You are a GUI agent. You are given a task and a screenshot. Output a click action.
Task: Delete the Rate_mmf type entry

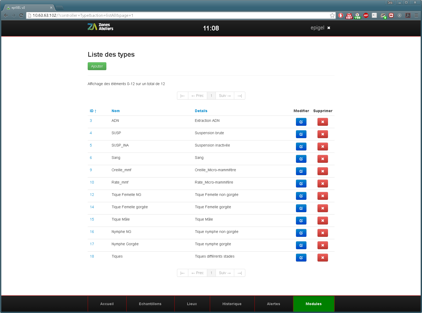click(x=322, y=184)
